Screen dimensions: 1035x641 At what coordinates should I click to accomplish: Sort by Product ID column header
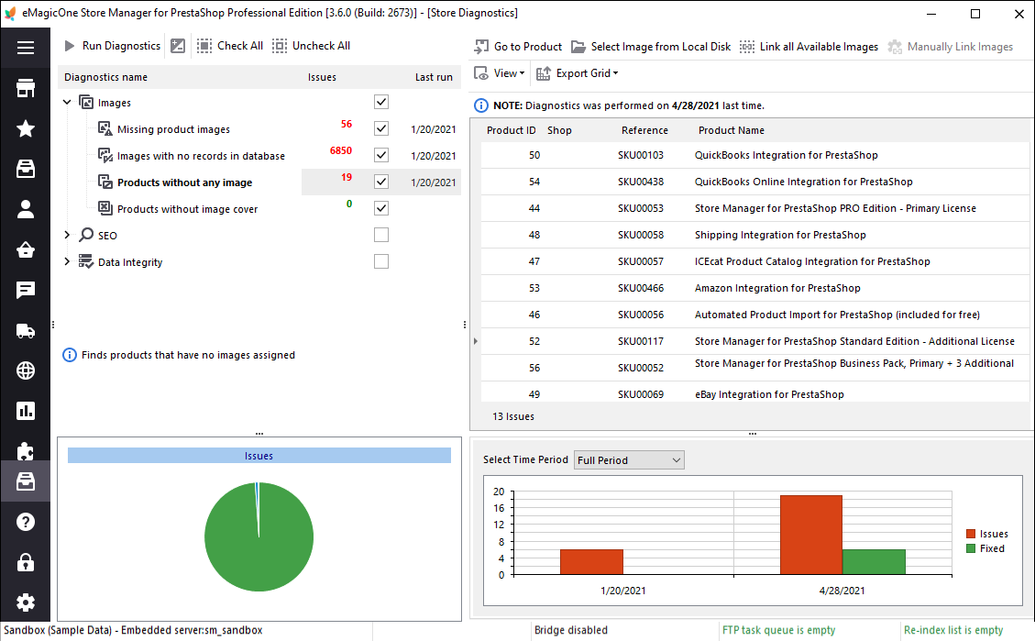tap(511, 131)
